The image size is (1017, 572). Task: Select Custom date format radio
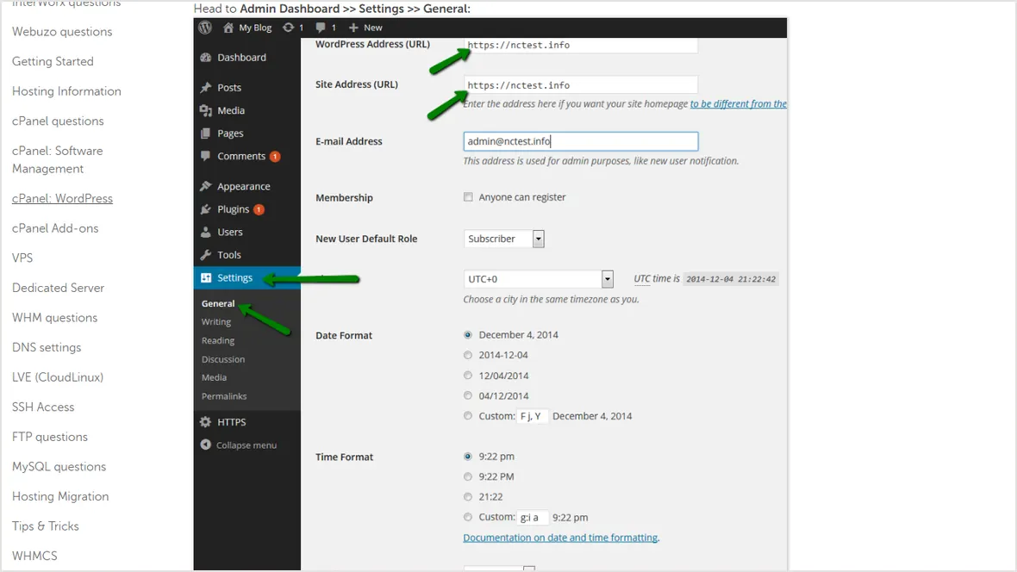[x=468, y=416]
